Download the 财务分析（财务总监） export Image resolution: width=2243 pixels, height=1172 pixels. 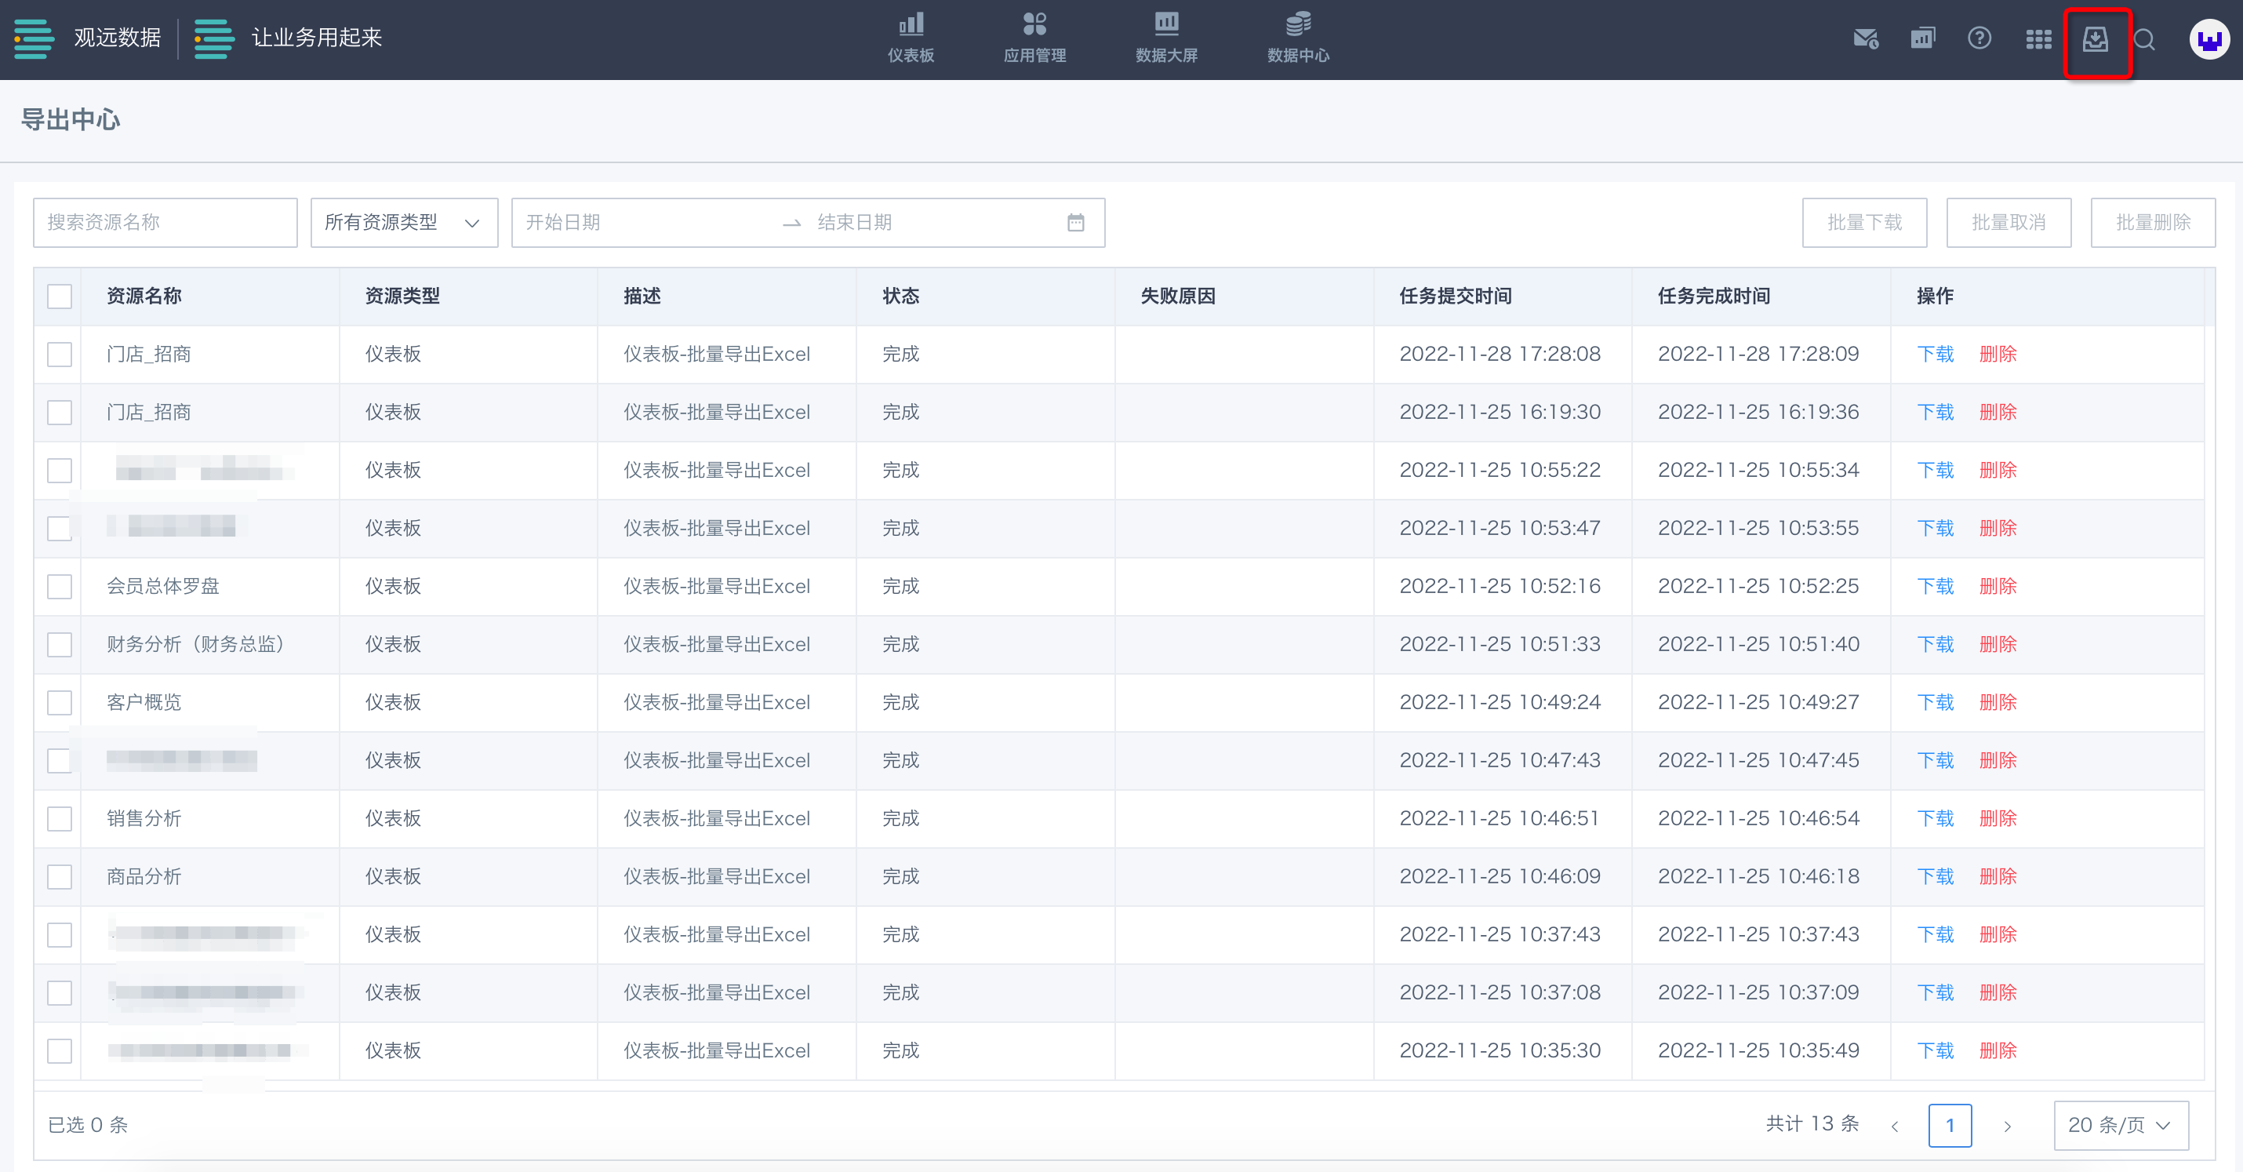click(x=1935, y=644)
